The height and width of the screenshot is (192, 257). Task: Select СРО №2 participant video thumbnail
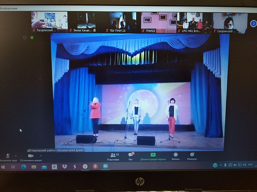[194, 23]
